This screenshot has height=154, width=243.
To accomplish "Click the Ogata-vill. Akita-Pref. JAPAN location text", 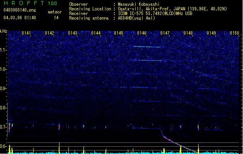I will (x=172, y=9).
